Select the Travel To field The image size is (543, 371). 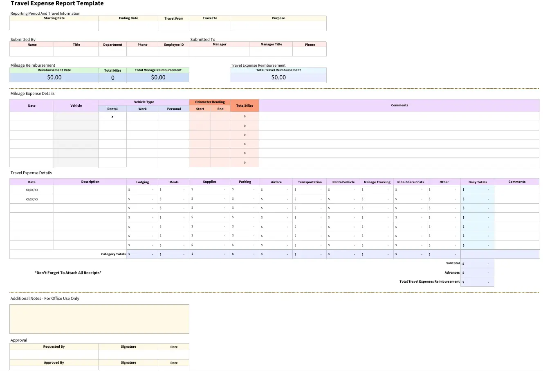(x=209, y=25)
